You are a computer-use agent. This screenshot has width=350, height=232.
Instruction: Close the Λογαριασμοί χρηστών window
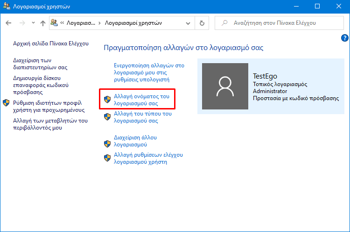click(x=339, y=6)
